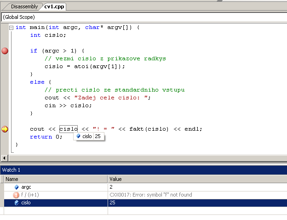Click the 'precti cislo ze standardniho vstupu' comment
The image size is (287, 220).
click(115, 90)
